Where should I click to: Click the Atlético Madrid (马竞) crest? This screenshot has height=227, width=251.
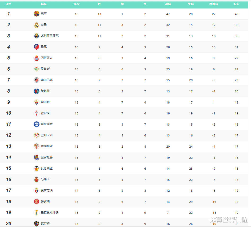(37, 47)
